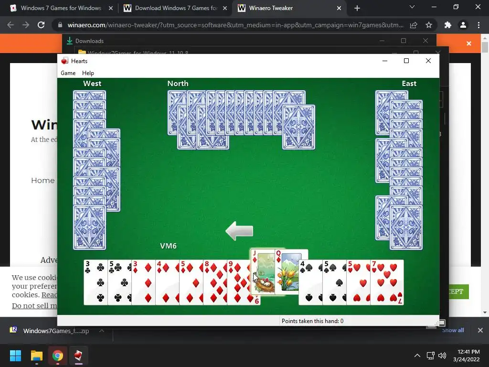Expand download item options chevron
The height and width of the screenshot is (367, 489).
[x=102, y=331]
